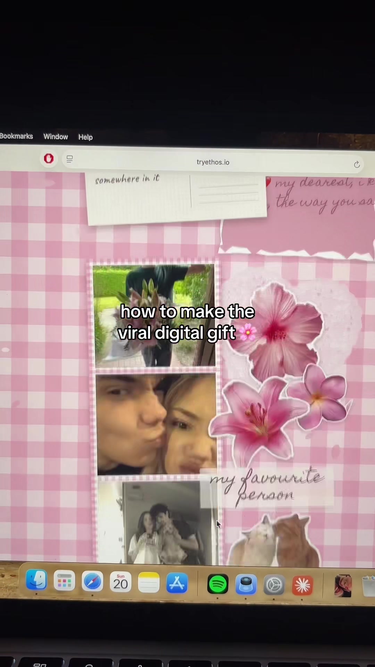Open the Help menu
Viewport: 375px width, 667px height.
[x=85, y=137]
